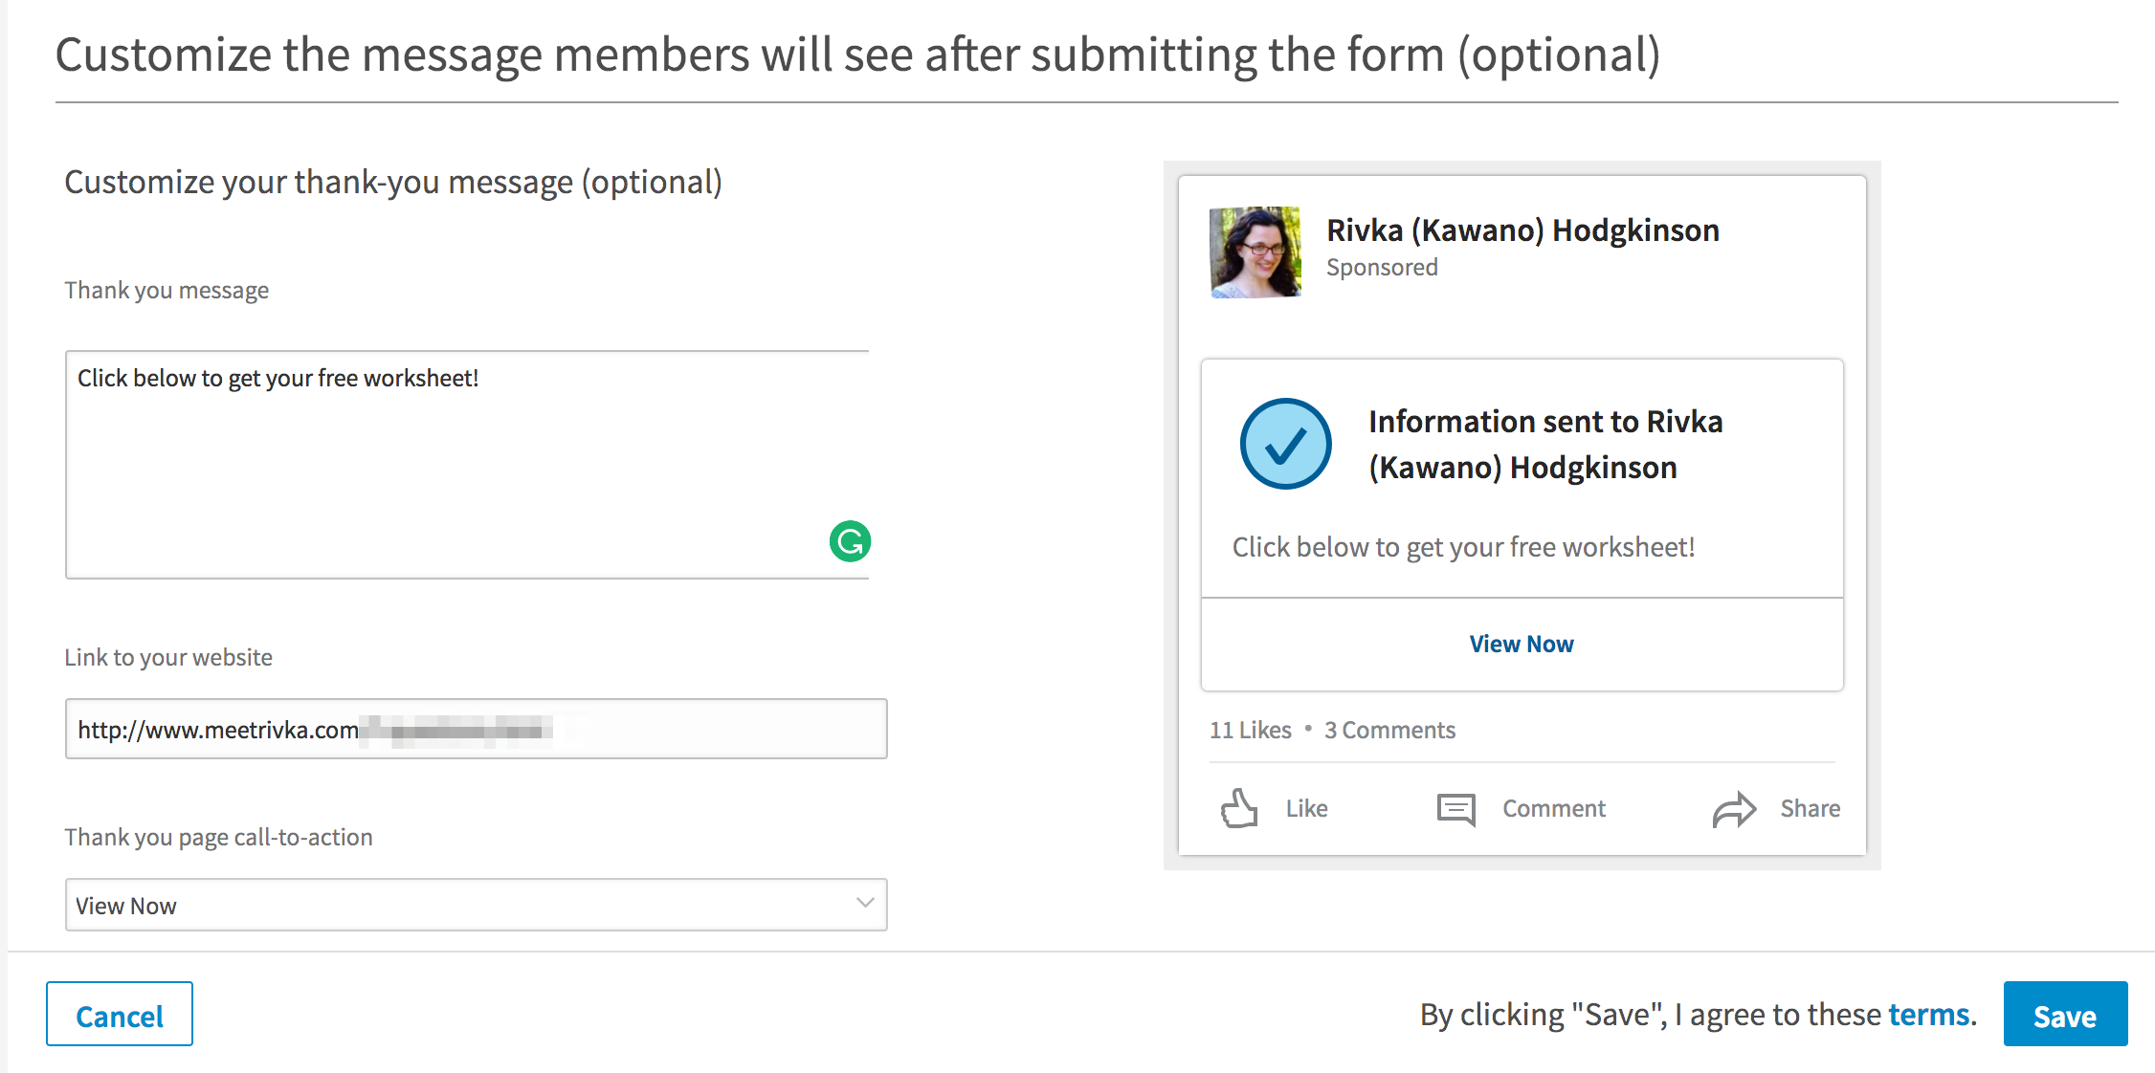The height and width of the screenshot is (1073, 2155).
Task: Click the 11 Likes count
Action: [1250, 730]
